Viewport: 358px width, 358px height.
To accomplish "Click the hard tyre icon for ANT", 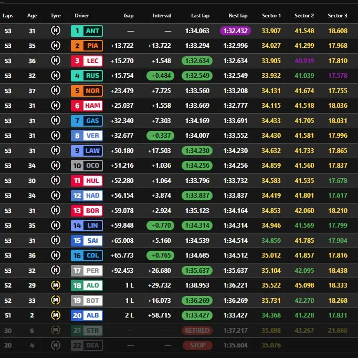I will click(55, 31).
